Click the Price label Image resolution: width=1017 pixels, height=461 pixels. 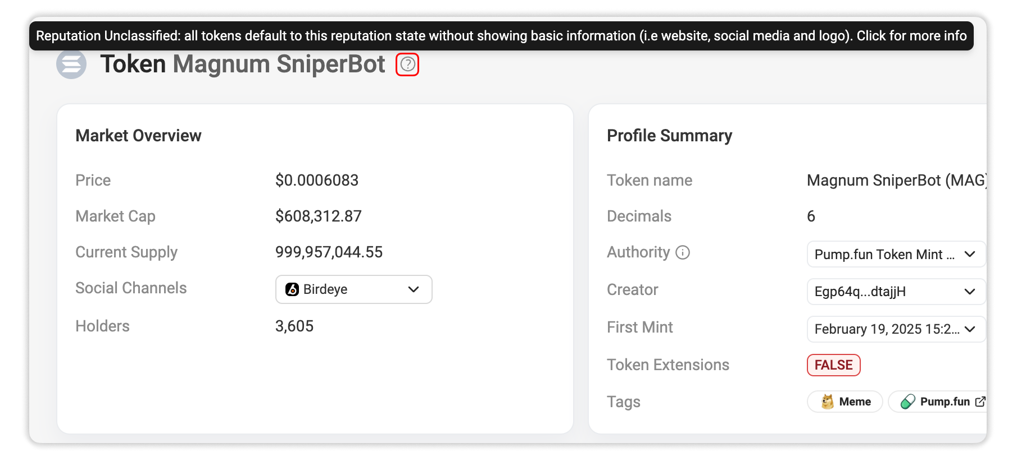click(93, 180)
